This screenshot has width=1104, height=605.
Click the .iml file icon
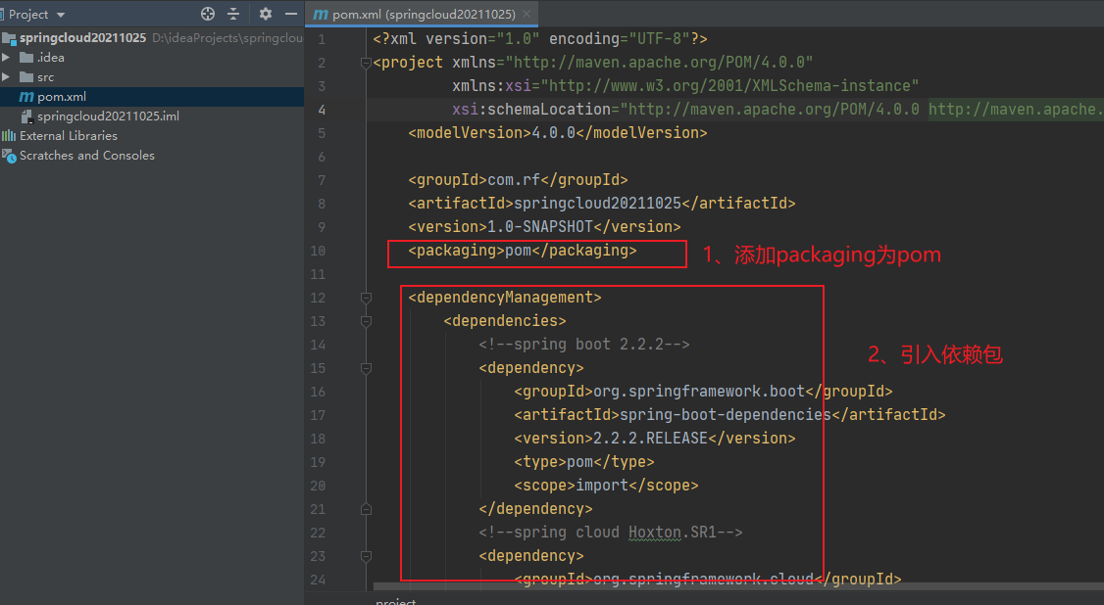[x=26, y=116]
